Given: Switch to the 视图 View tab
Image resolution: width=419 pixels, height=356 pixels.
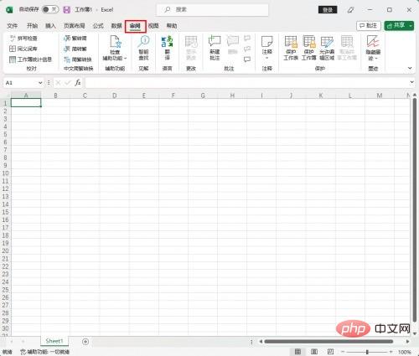Looking at the screenshot, I should (153, 26).
